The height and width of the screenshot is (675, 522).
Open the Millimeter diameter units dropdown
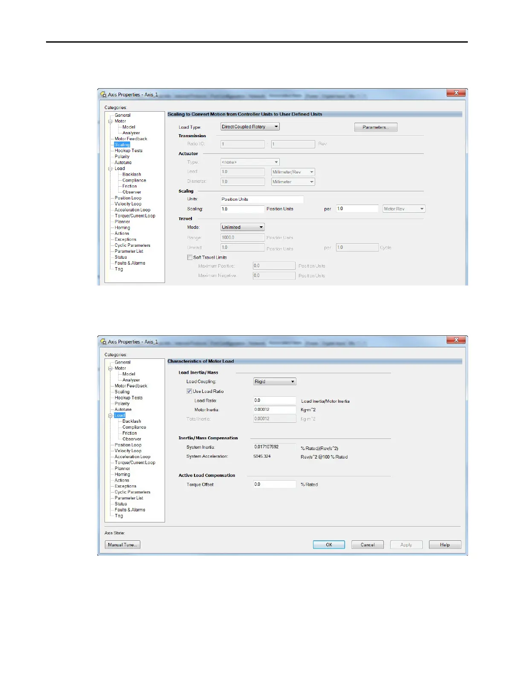point(293,182)
